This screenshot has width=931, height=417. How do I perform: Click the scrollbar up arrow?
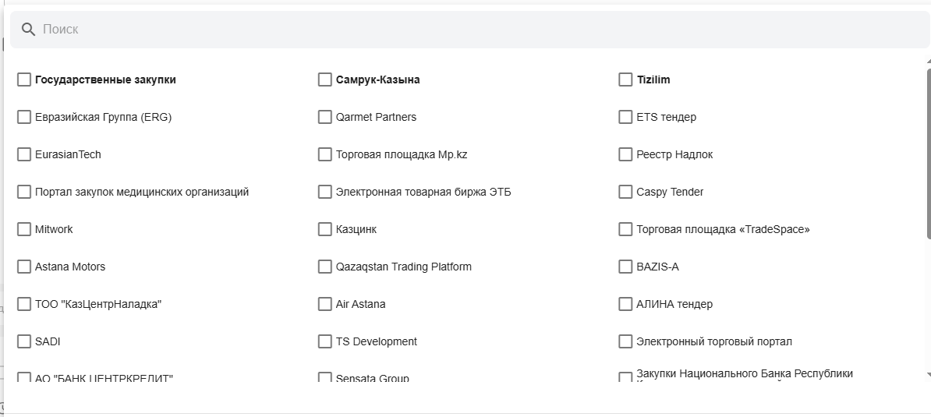pos(928,62)
